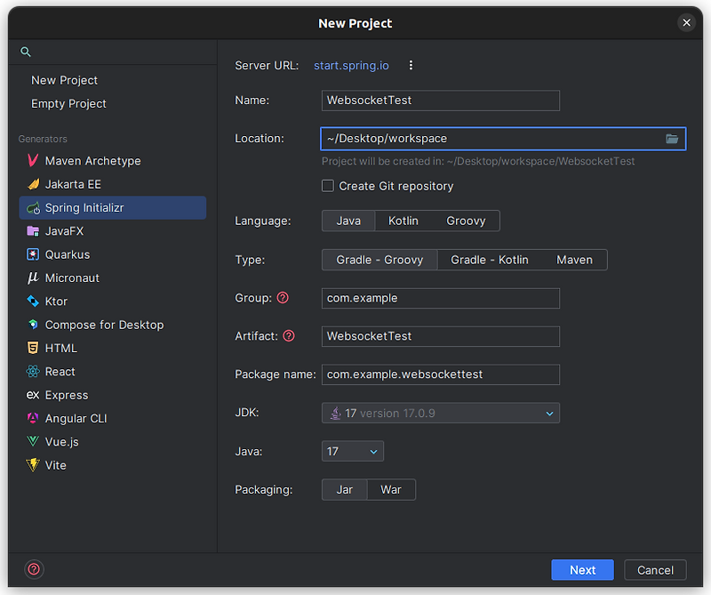Switch language to Kotlin
Viewport: 711px width, 595px height.
(x=403, y=221)
